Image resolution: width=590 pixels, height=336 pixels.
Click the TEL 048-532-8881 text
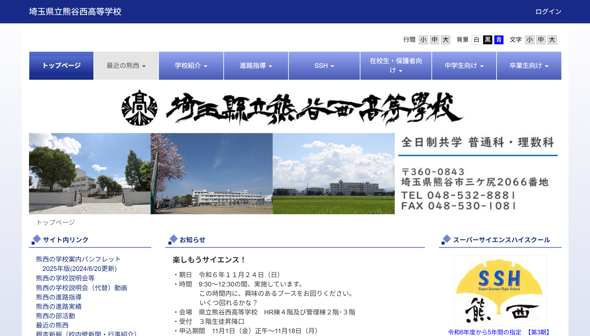tap(458, 195)
